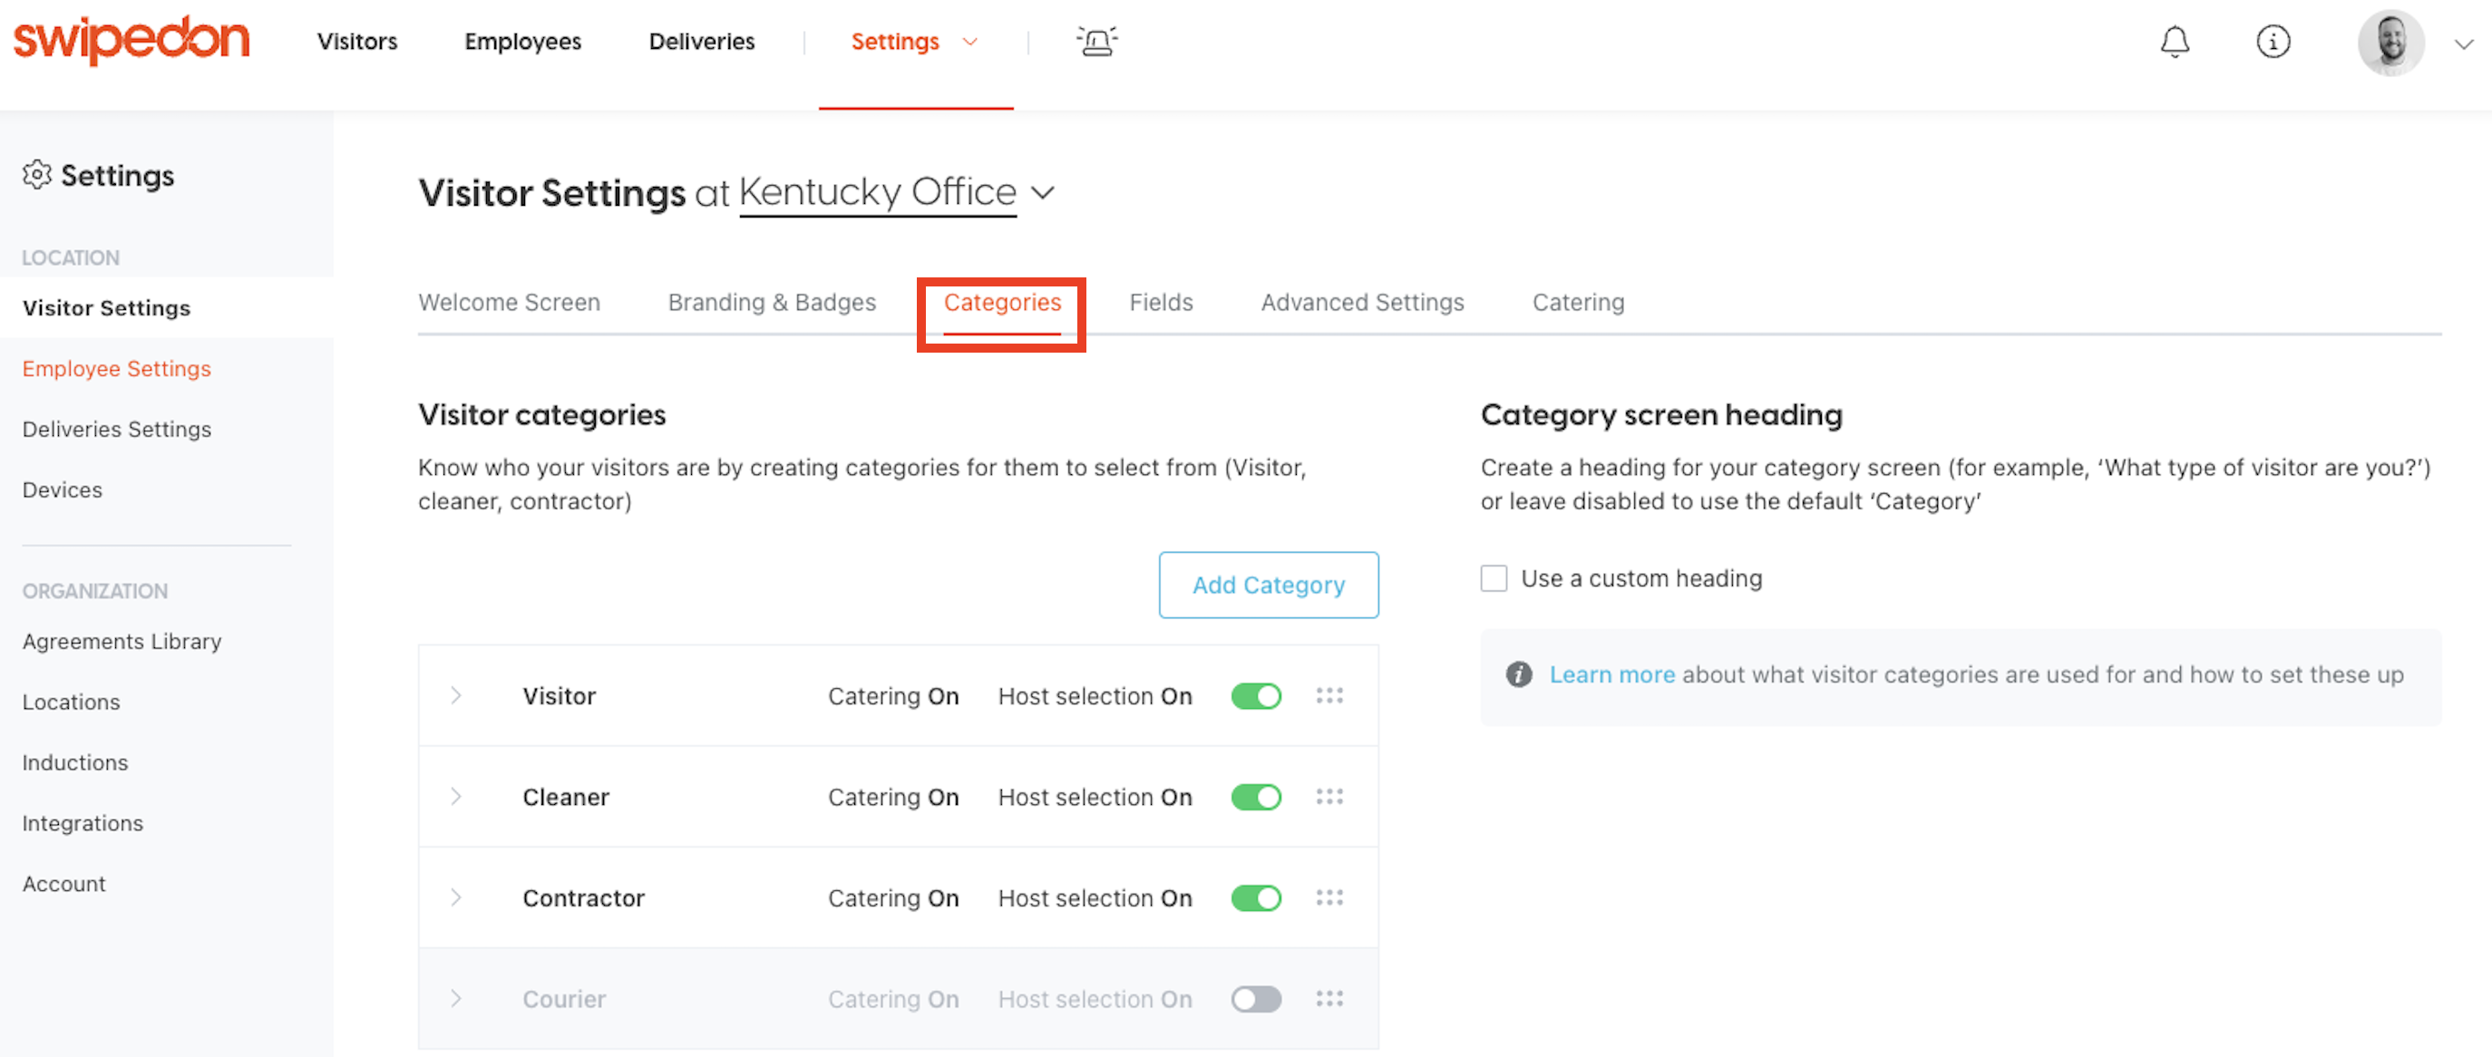2492x1057 pixels.
Task: Turn off the Contractor category switch
Action: tap(1256, 897)
